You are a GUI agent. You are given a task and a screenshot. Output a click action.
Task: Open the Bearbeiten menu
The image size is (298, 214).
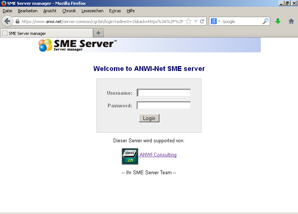(28, 11)
